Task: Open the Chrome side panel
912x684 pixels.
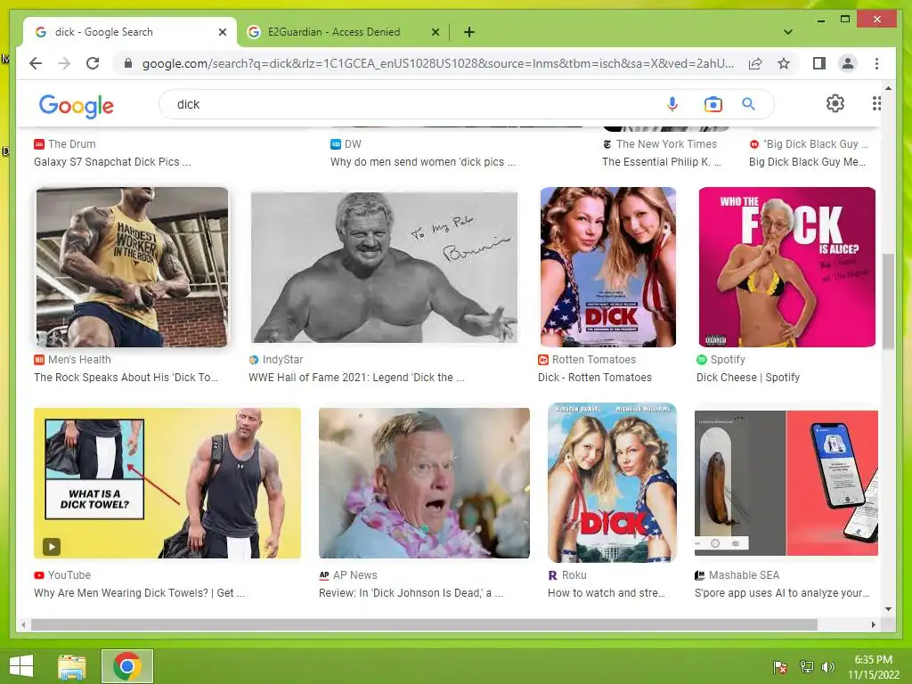Action: coord(819,63)
